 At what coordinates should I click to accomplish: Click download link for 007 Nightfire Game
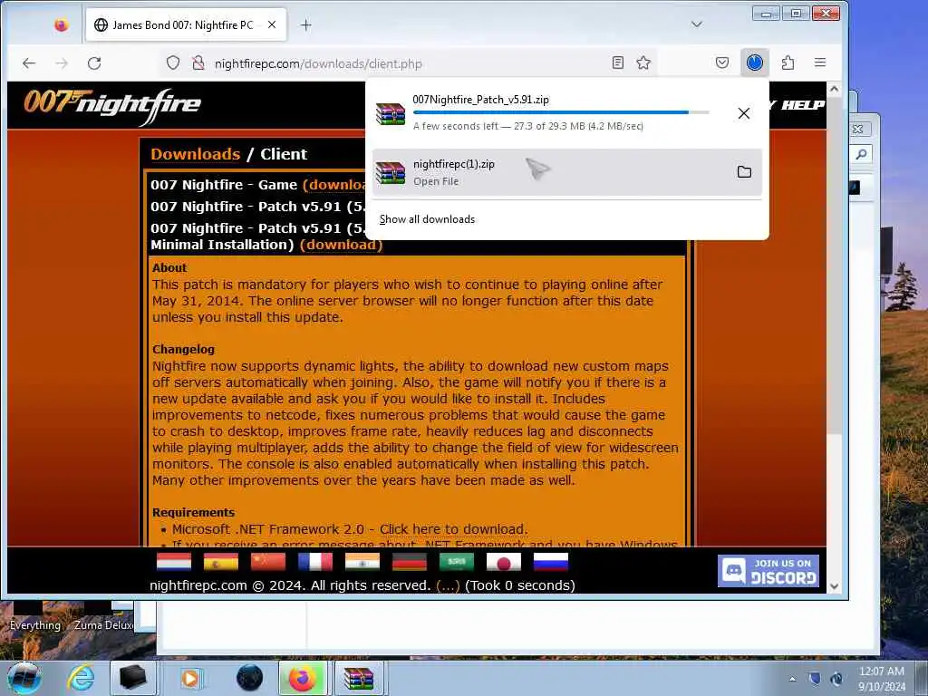tap(333, 185)
